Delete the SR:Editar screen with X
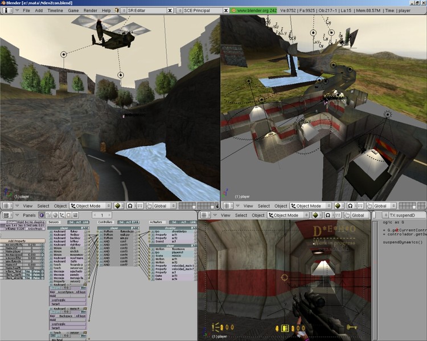This screenshot has width=427, height=341. tap(170, 10)
